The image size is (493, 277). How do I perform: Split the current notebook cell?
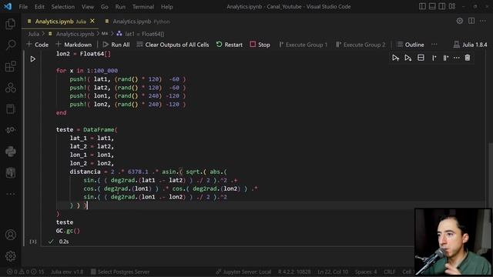click(421, 58)
